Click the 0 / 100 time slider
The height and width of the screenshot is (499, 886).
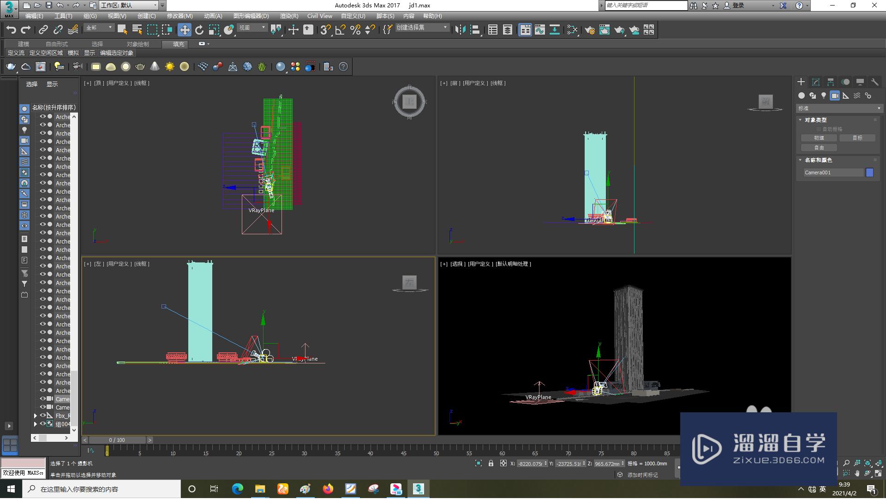click(x=117, y=440)
